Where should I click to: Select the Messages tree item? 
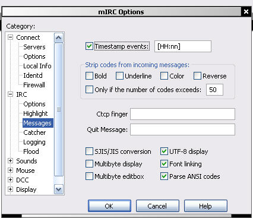point(37,123)
